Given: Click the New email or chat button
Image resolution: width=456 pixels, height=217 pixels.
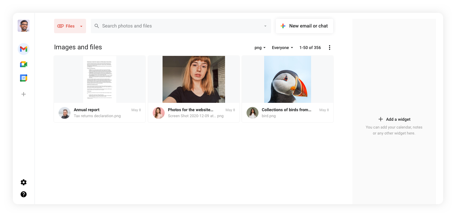Looking at the screenshot, I should 304,26.
